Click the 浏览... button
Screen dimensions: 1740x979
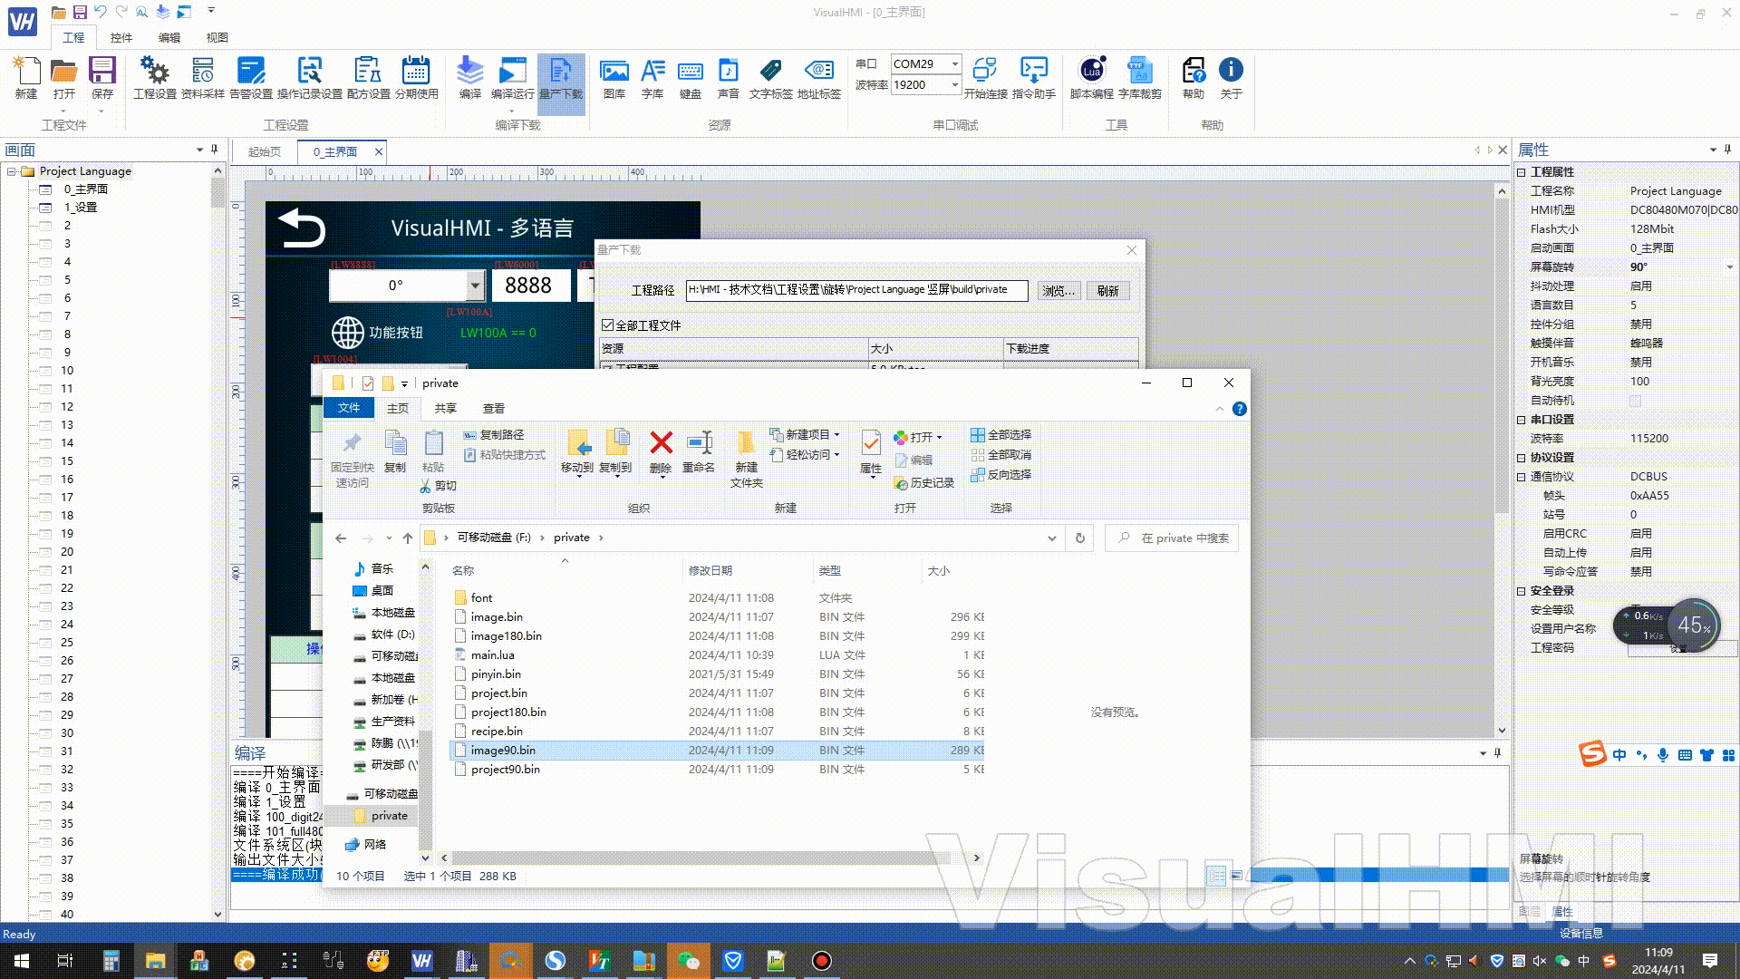pos(1058,291)
